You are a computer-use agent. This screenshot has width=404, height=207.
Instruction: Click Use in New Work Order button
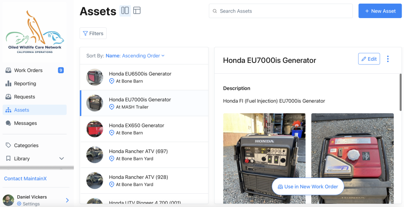308,187
